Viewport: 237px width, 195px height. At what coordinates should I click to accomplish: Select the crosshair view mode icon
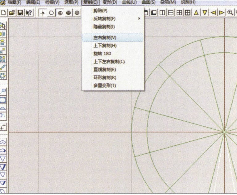43,13
